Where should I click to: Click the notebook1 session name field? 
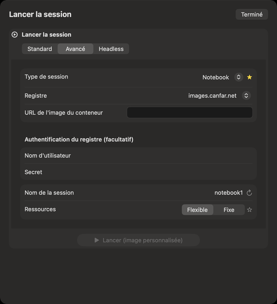pos(229,193)
